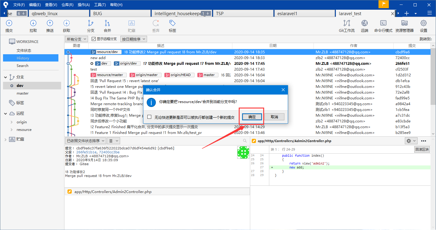Image resolution: width=436 pixels, height=230 pixels.
Task: Click 确定 to confirm the merge
Action: (252, 117)
